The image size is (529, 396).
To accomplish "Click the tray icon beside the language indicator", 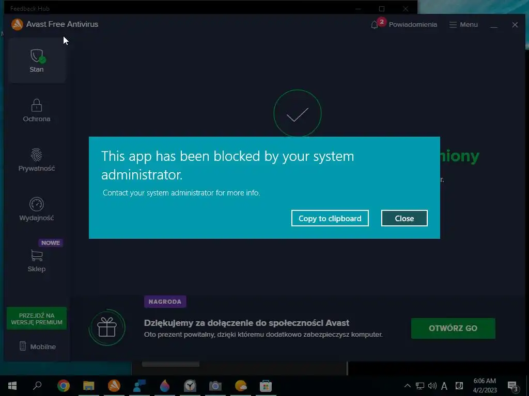I will (x=459, y=386).
